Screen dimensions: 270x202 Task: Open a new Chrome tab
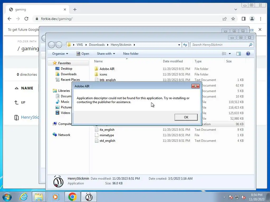75,9
